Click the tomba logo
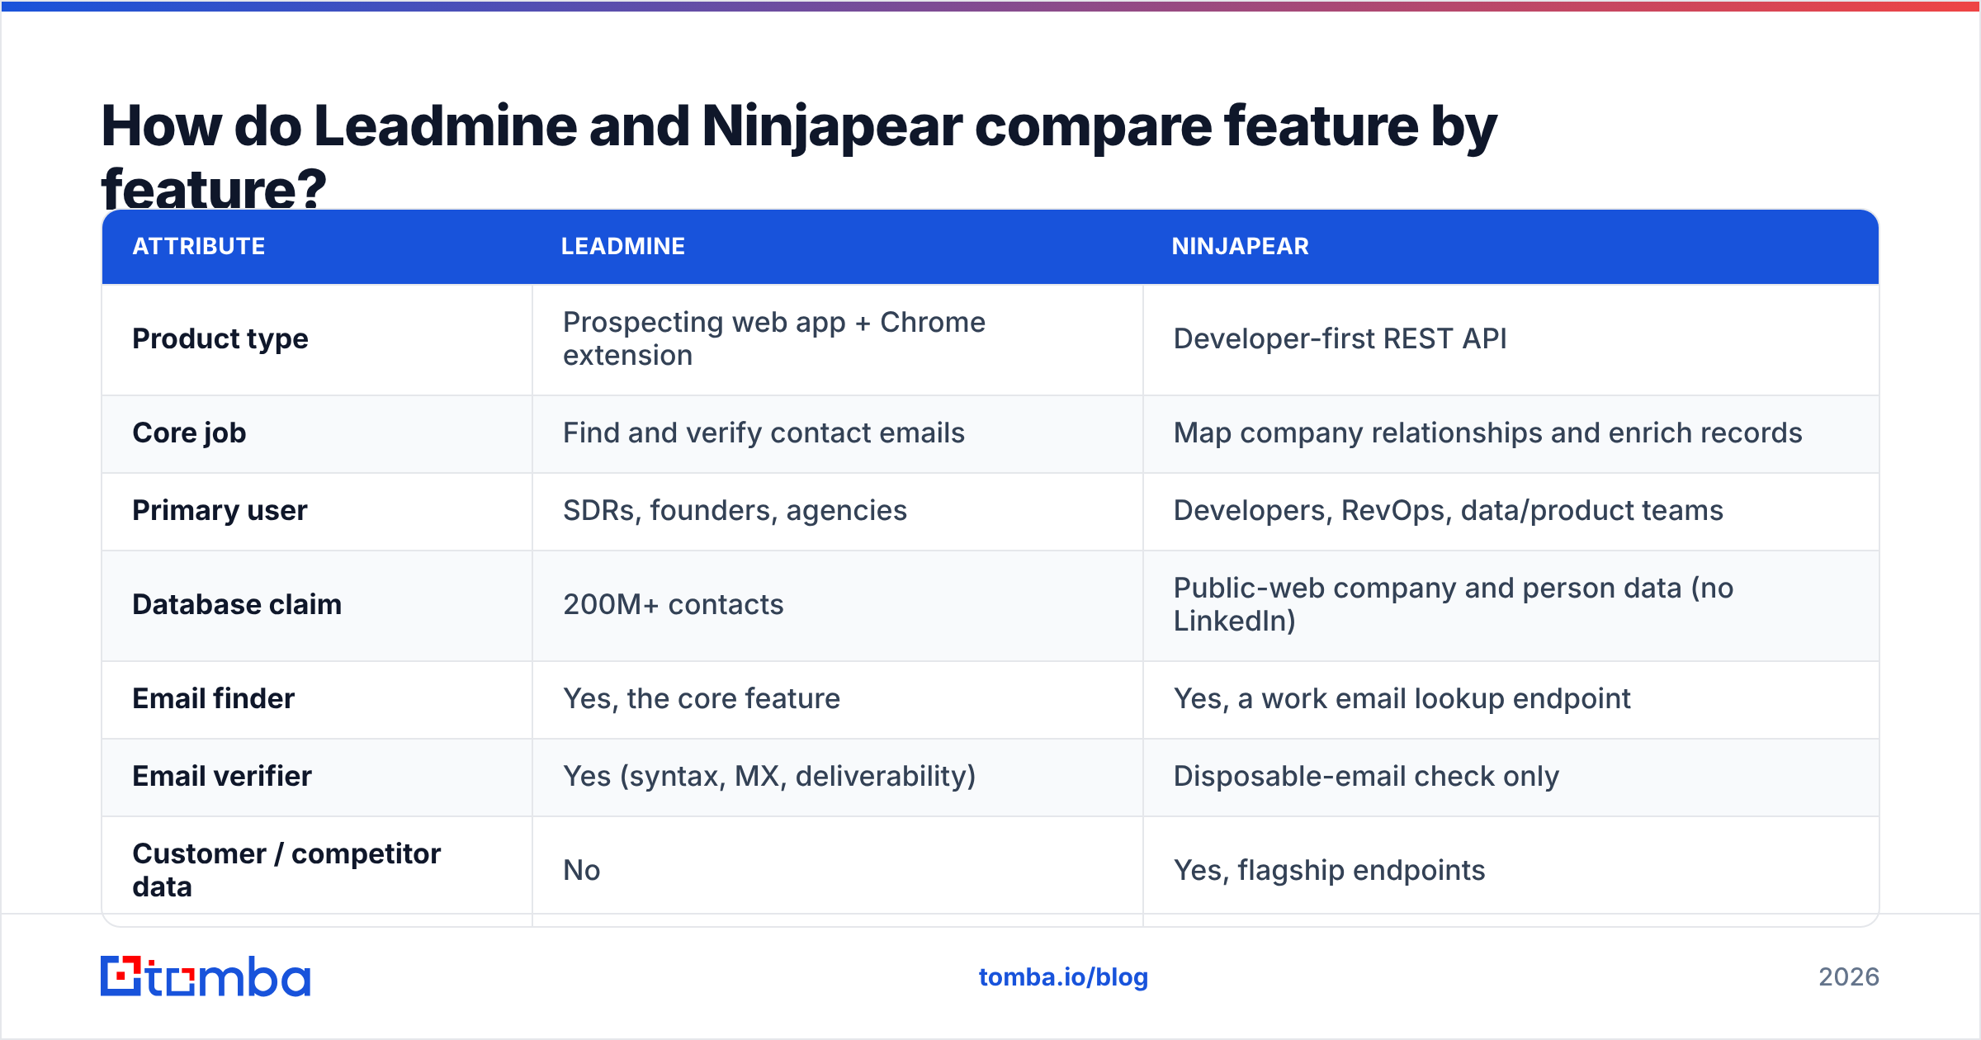Screen dimensions: 1981x1040 coord(206,976)
